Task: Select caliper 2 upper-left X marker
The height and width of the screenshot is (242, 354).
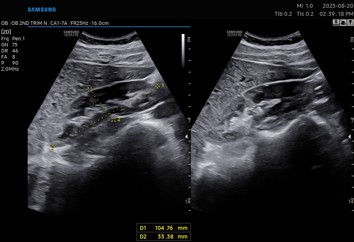Action: click(x=90, y=89)
